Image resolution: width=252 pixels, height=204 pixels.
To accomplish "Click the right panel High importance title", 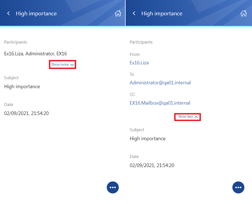I will coord(162,14).
